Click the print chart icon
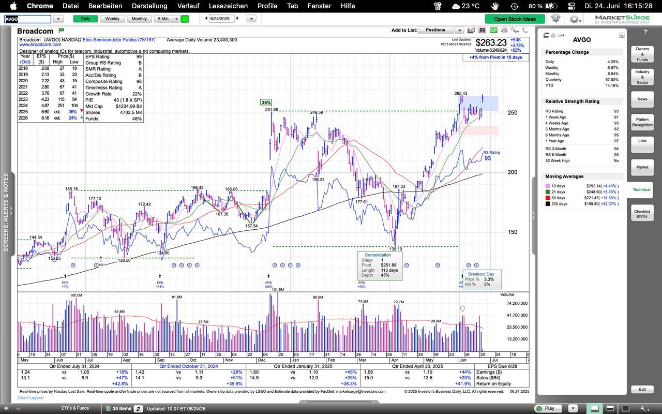 pyautogui.click(x=504, y=31)
